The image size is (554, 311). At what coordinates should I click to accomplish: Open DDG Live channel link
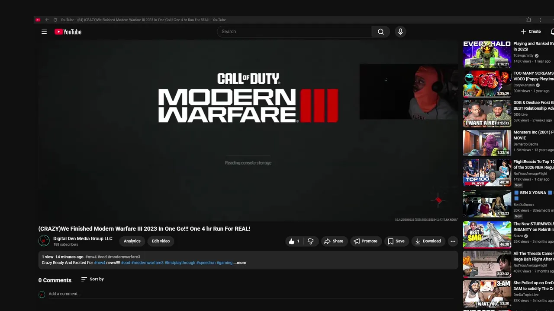(521, 114)
